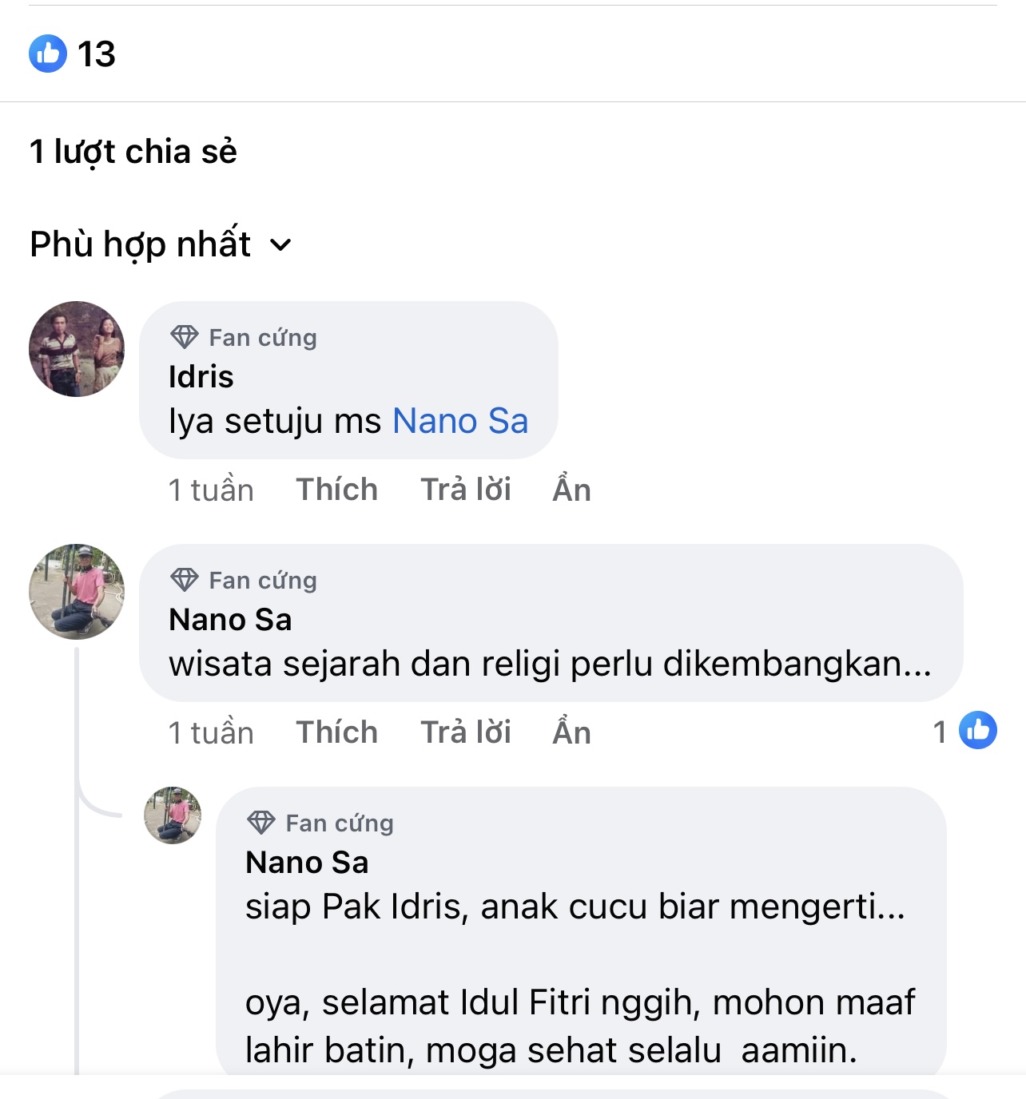Open Idris's profile name
Screen dimensions: 1026x1099
pyautogui.click(x=201, y=377)
